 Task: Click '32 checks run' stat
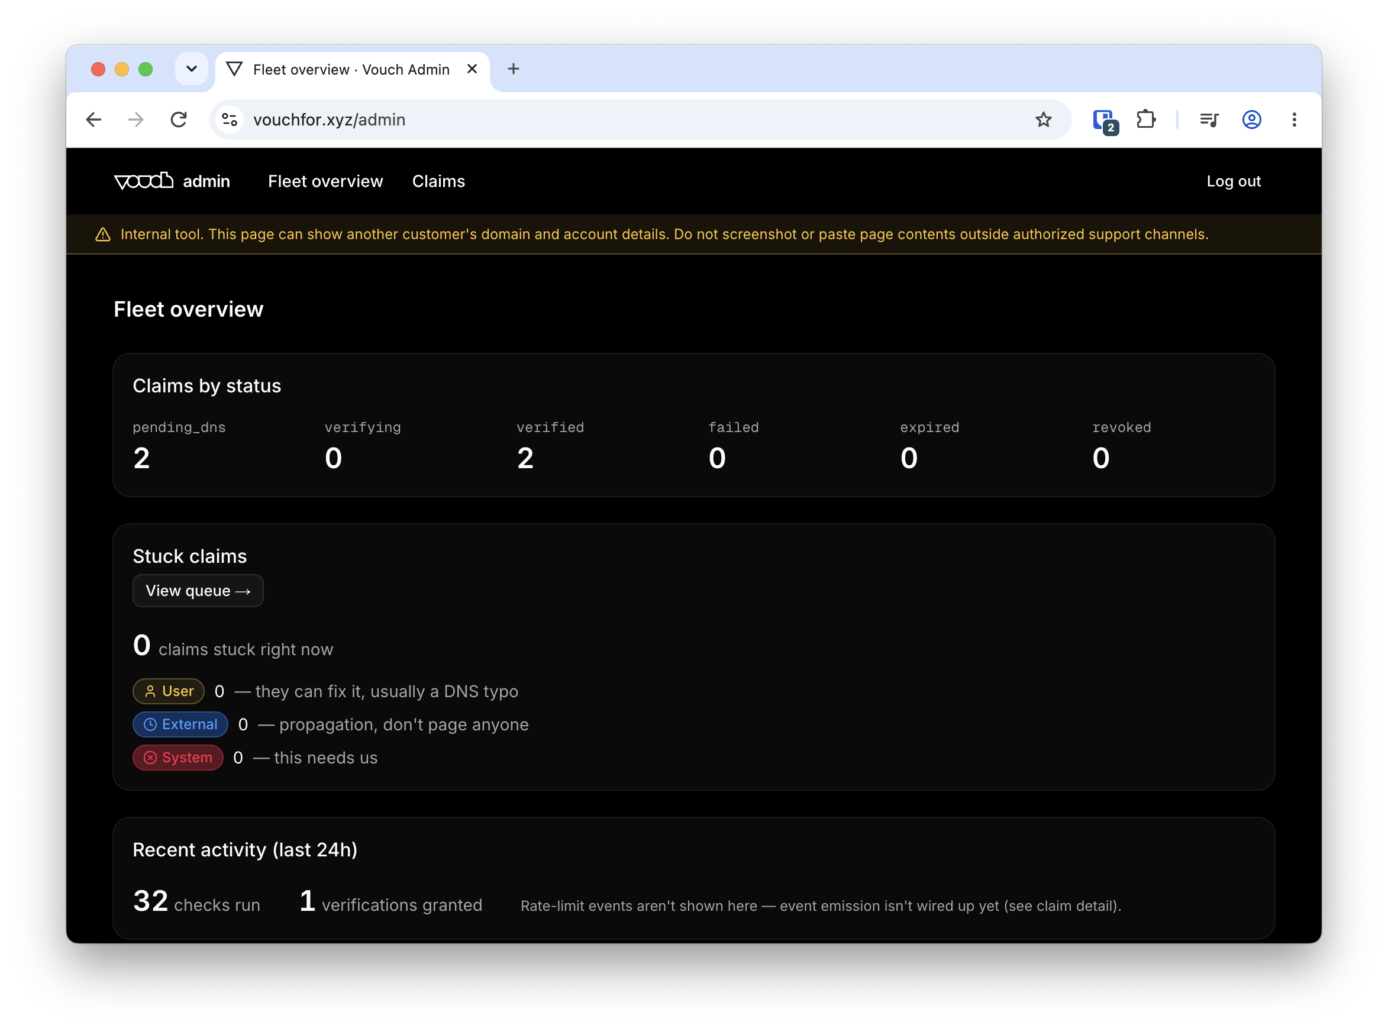[x=196, y=901]
